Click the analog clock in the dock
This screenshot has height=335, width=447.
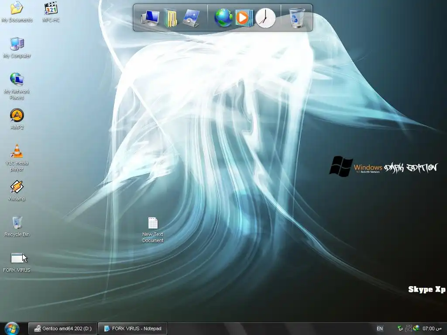265,18
